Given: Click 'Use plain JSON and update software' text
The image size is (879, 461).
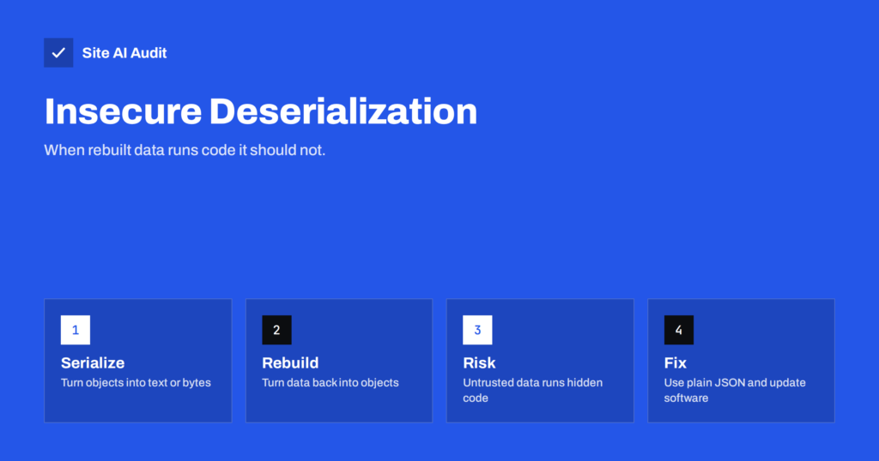Looking at the screenshot, I should (735, 391).
